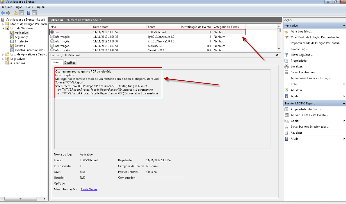Expand Logs de Aplicativos e Serviços node
The width and height of the screenshot is (346, 204).
(3, 54)
